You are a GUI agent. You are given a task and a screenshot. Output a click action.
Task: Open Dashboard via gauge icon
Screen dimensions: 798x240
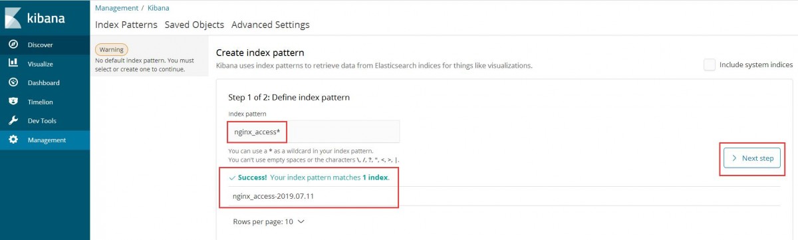point(13,82)
